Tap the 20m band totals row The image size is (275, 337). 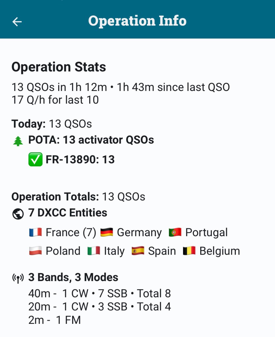pyautogui.click(x=99, y=307)
